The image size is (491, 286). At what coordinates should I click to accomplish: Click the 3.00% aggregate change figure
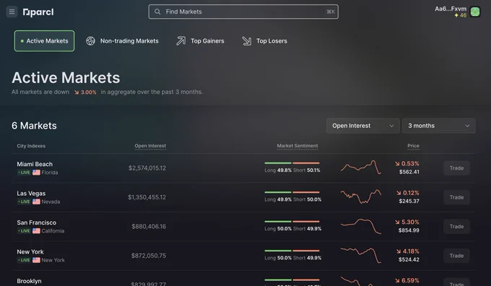(85, 92)
